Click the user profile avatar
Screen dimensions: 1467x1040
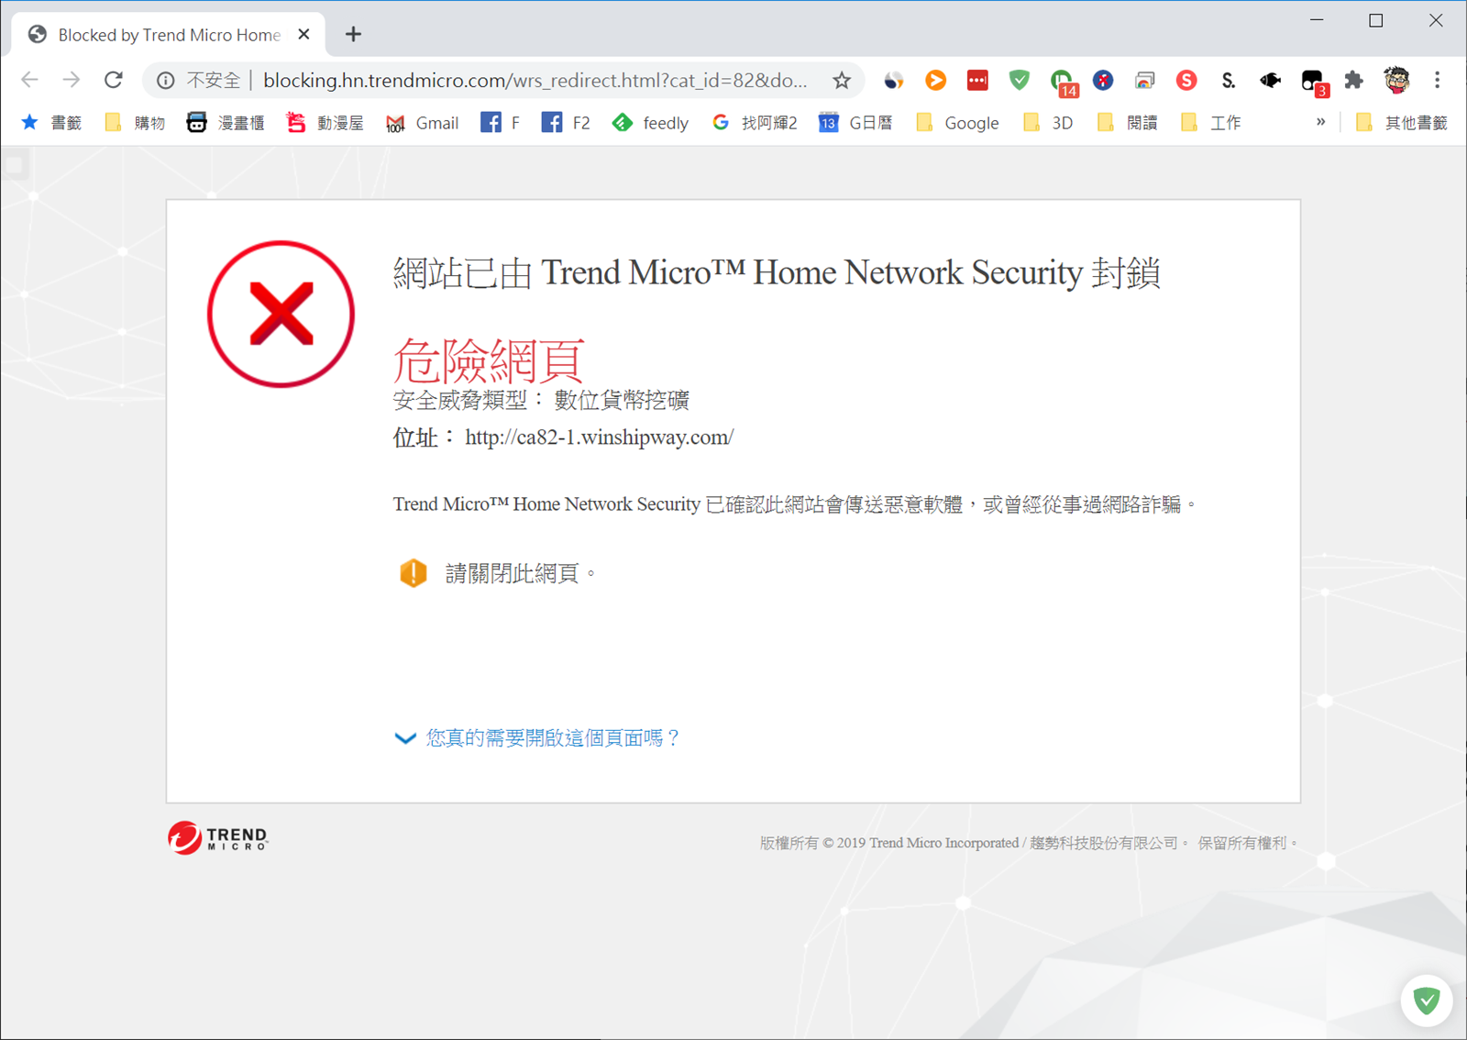[1396, 81]
